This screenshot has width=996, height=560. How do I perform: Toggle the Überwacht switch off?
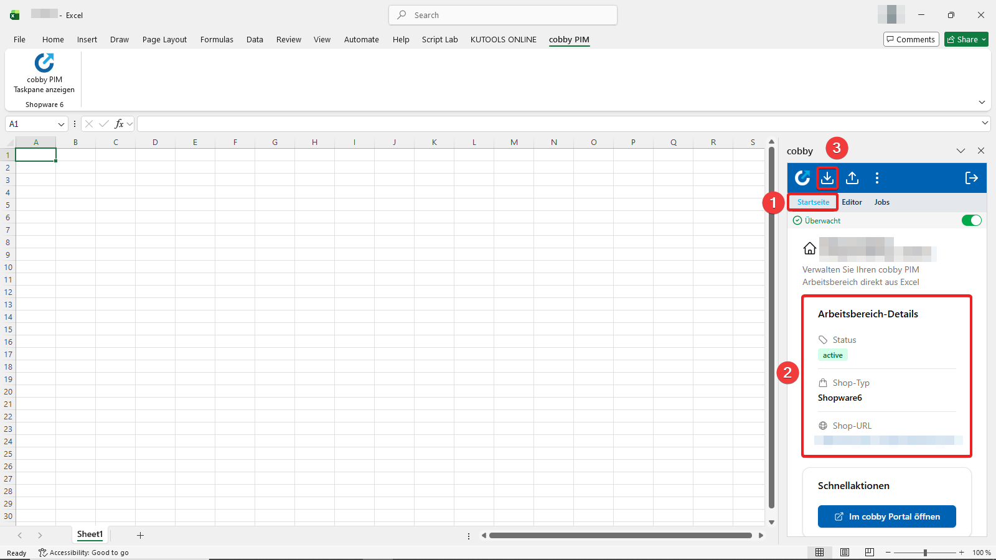tap(971, 220)
